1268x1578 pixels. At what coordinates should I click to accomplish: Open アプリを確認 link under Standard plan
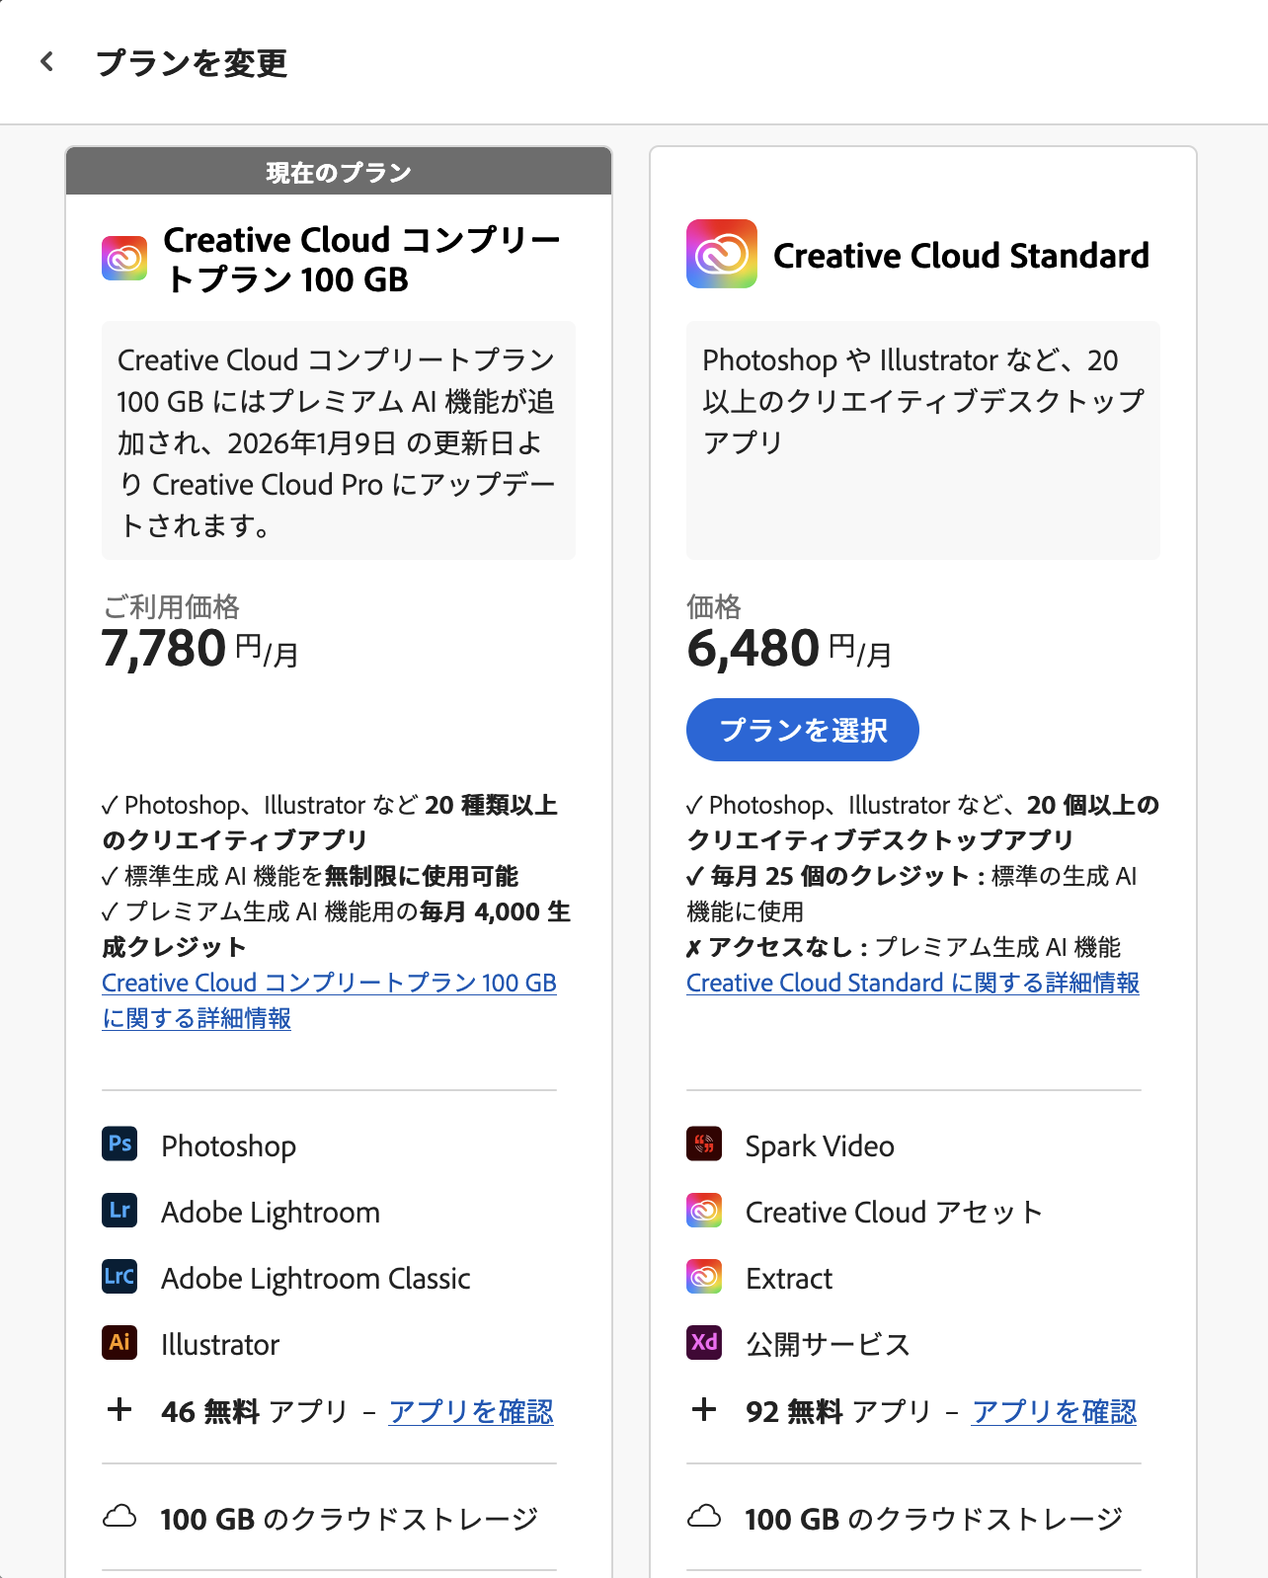point(1055,1411)
